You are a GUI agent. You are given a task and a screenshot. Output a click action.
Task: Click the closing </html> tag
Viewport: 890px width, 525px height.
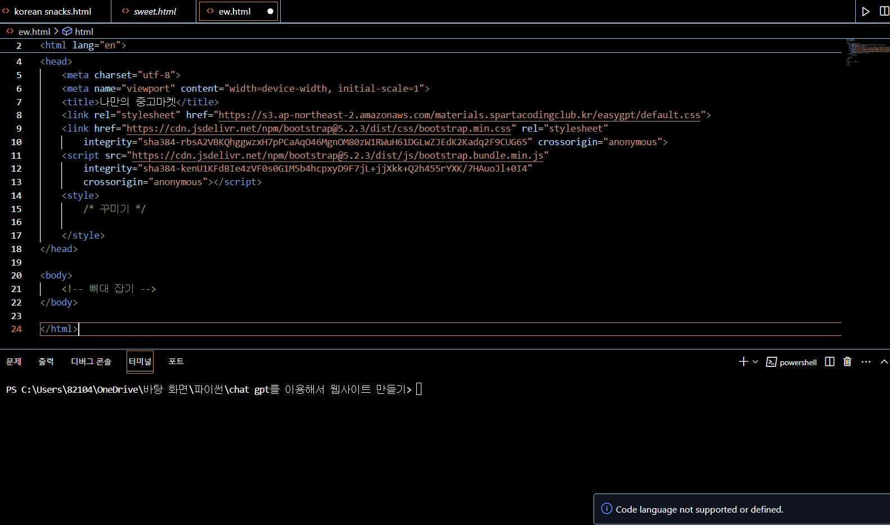pyautogui.click(x=59, y=329)
